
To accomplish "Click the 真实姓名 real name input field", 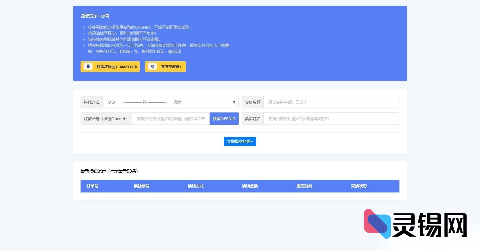I will [x=331, y=119].
